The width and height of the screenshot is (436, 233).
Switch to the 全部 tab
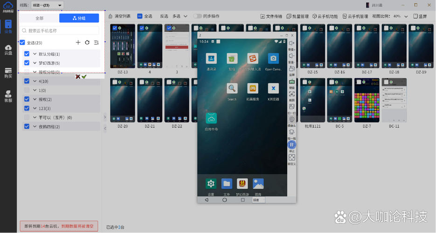40,18
